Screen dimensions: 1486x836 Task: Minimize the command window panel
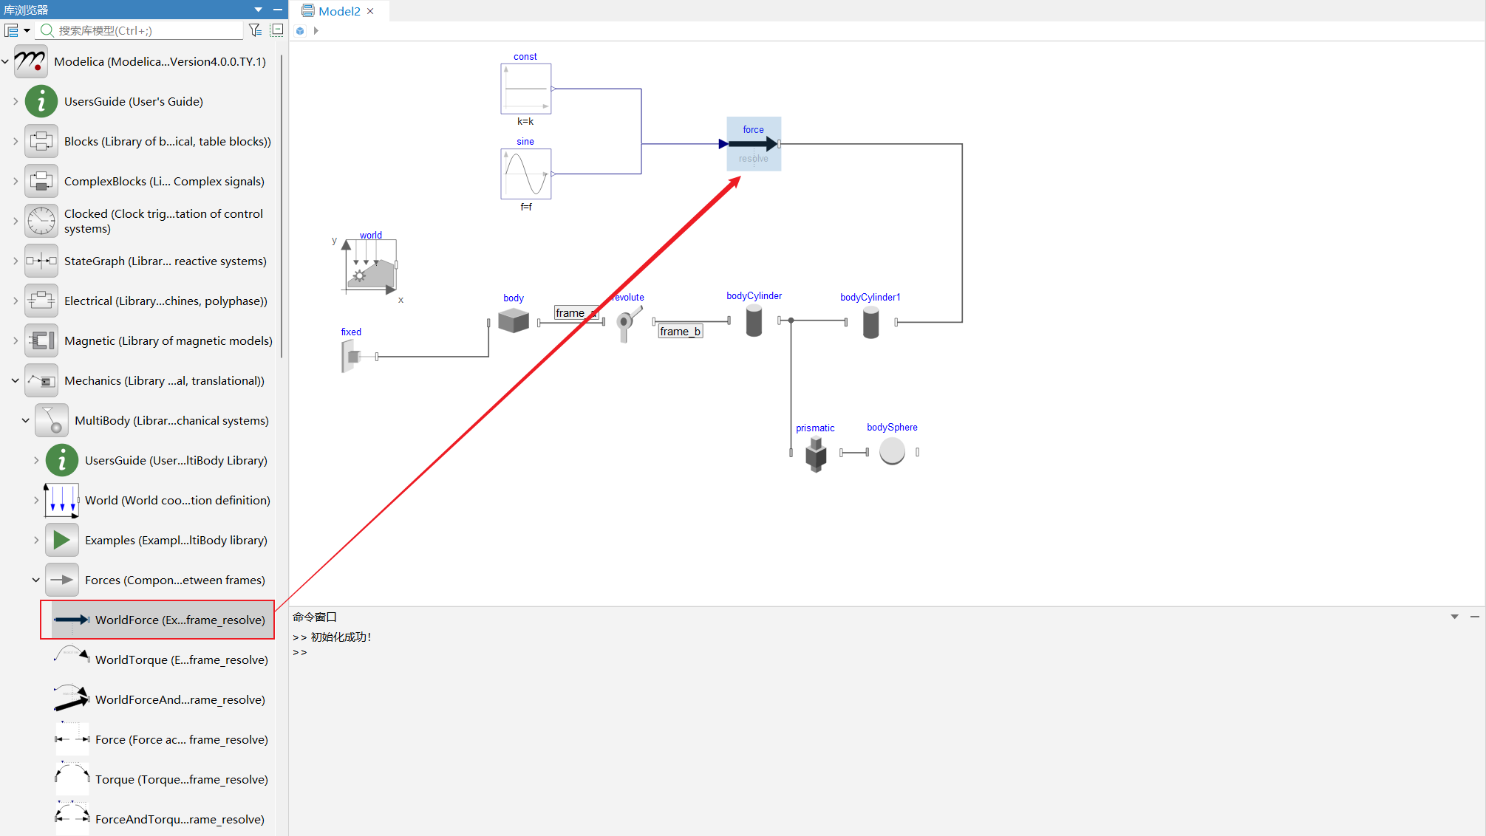click(1474, 617)
